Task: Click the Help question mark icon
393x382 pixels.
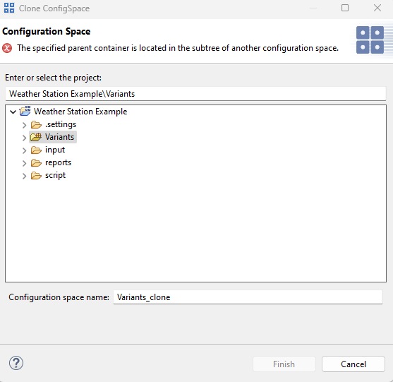Action: tap(16, 363)
